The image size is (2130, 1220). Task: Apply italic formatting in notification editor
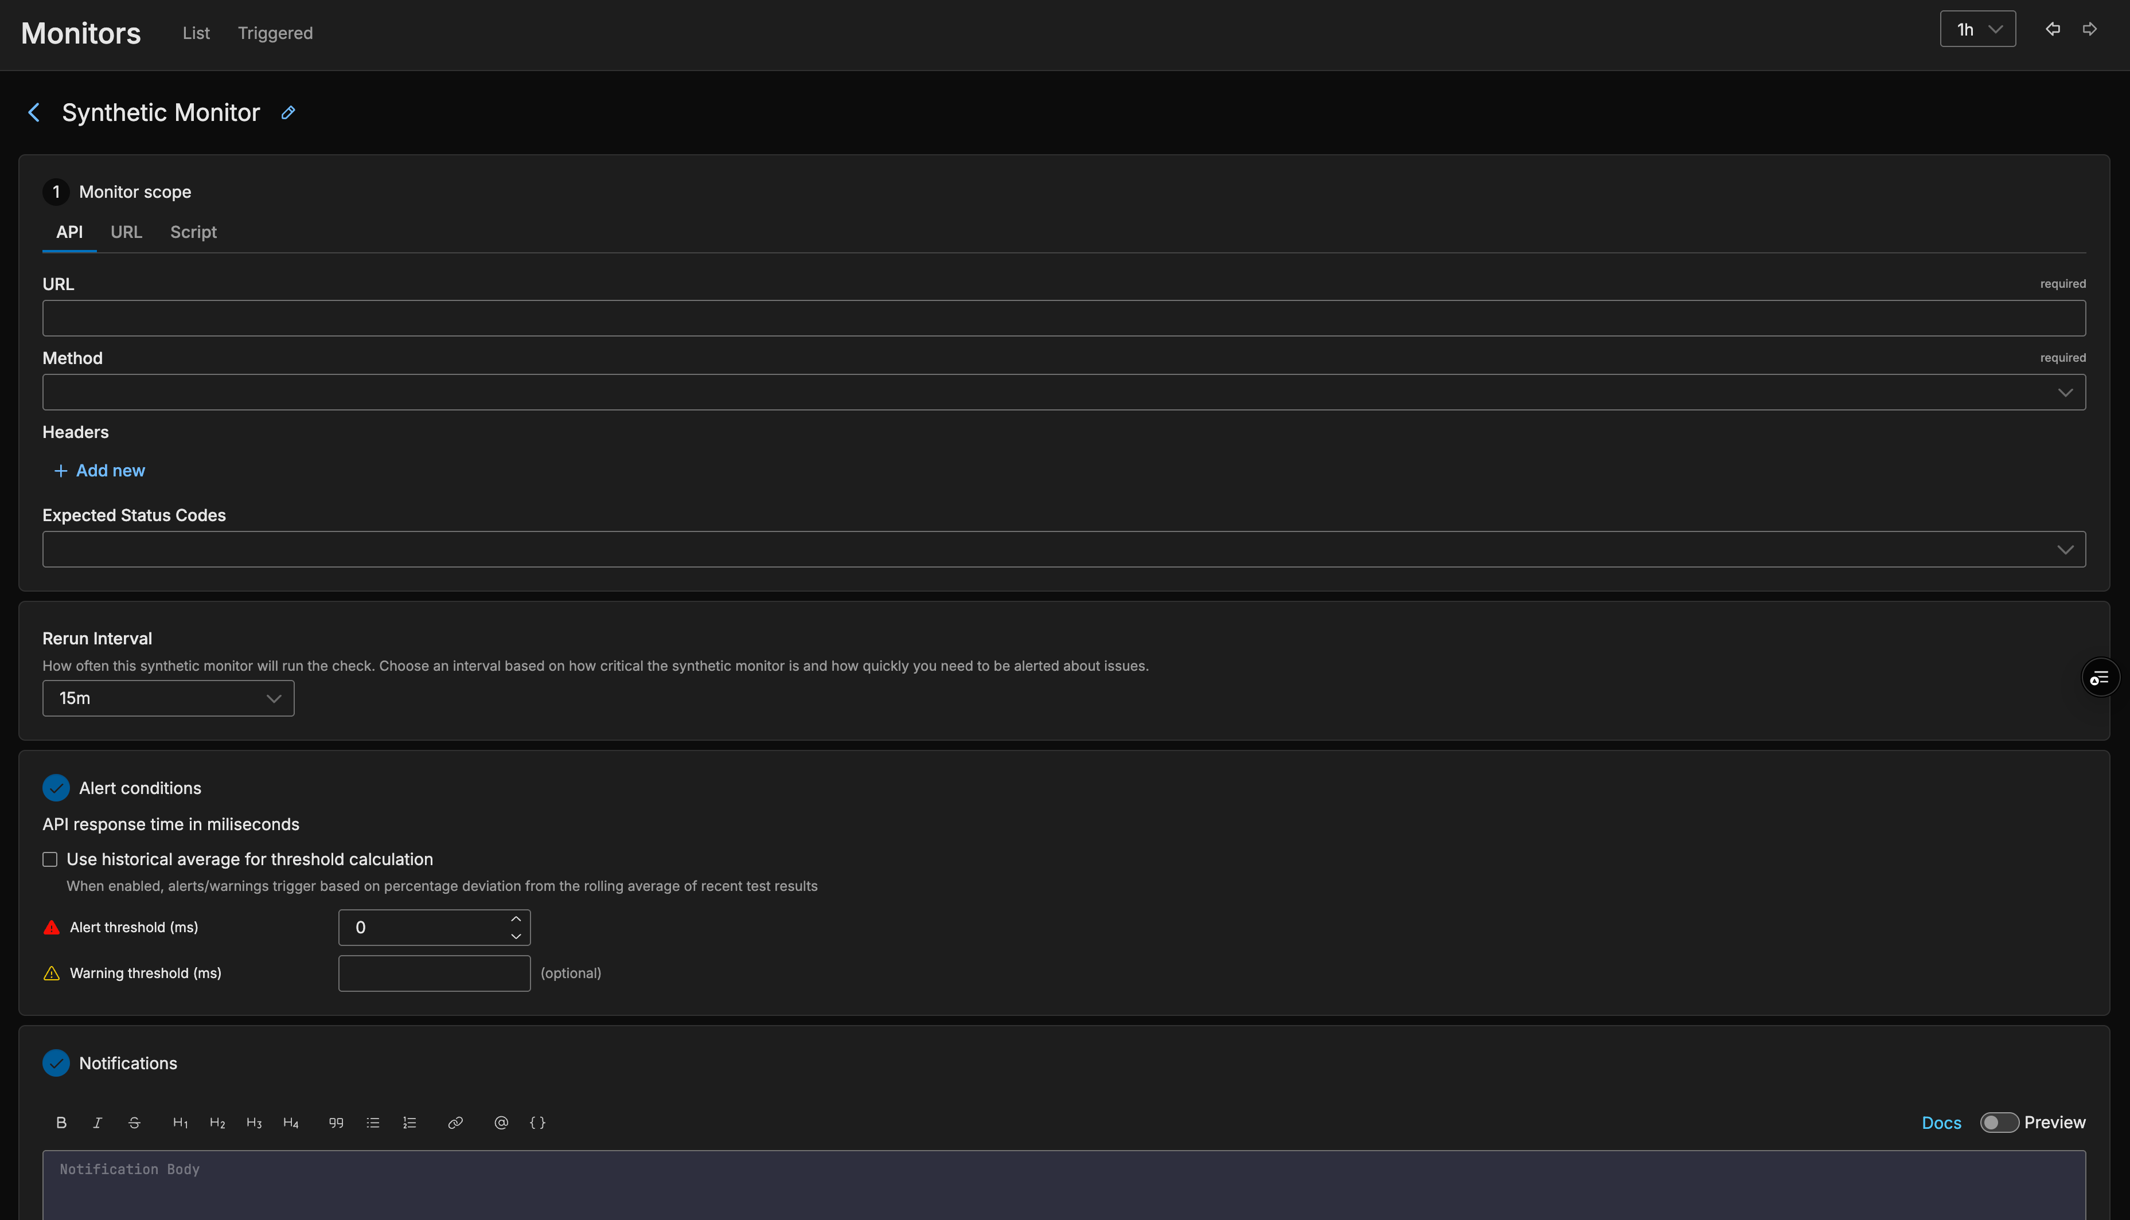click(97, 1122)
